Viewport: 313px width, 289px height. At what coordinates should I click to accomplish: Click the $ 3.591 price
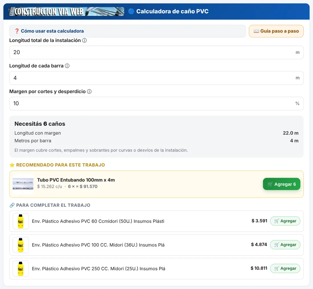pyautogui.click(x=259, y=221)
